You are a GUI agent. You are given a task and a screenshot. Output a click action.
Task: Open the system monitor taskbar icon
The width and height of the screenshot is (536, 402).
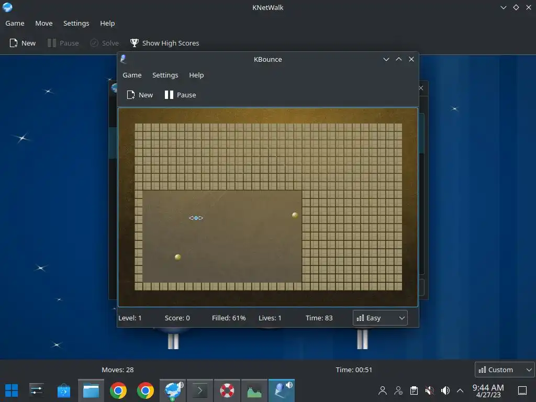254,390
